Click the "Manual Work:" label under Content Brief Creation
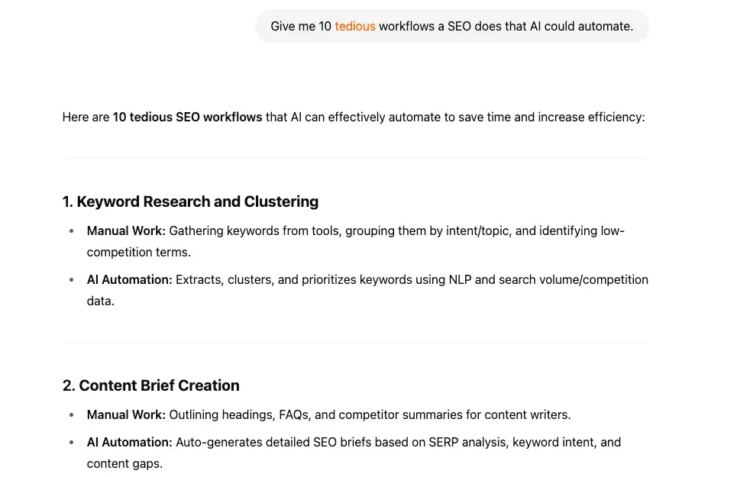 point(126,415)
